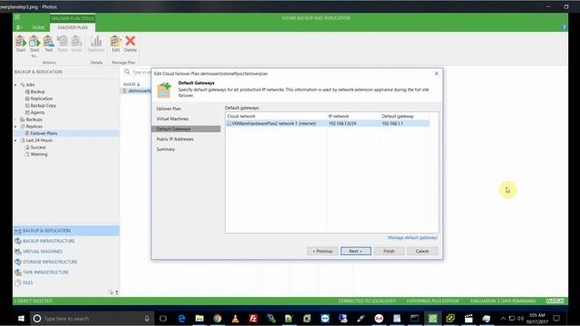Open Statistics in the Details group

(x=96, y=43)
